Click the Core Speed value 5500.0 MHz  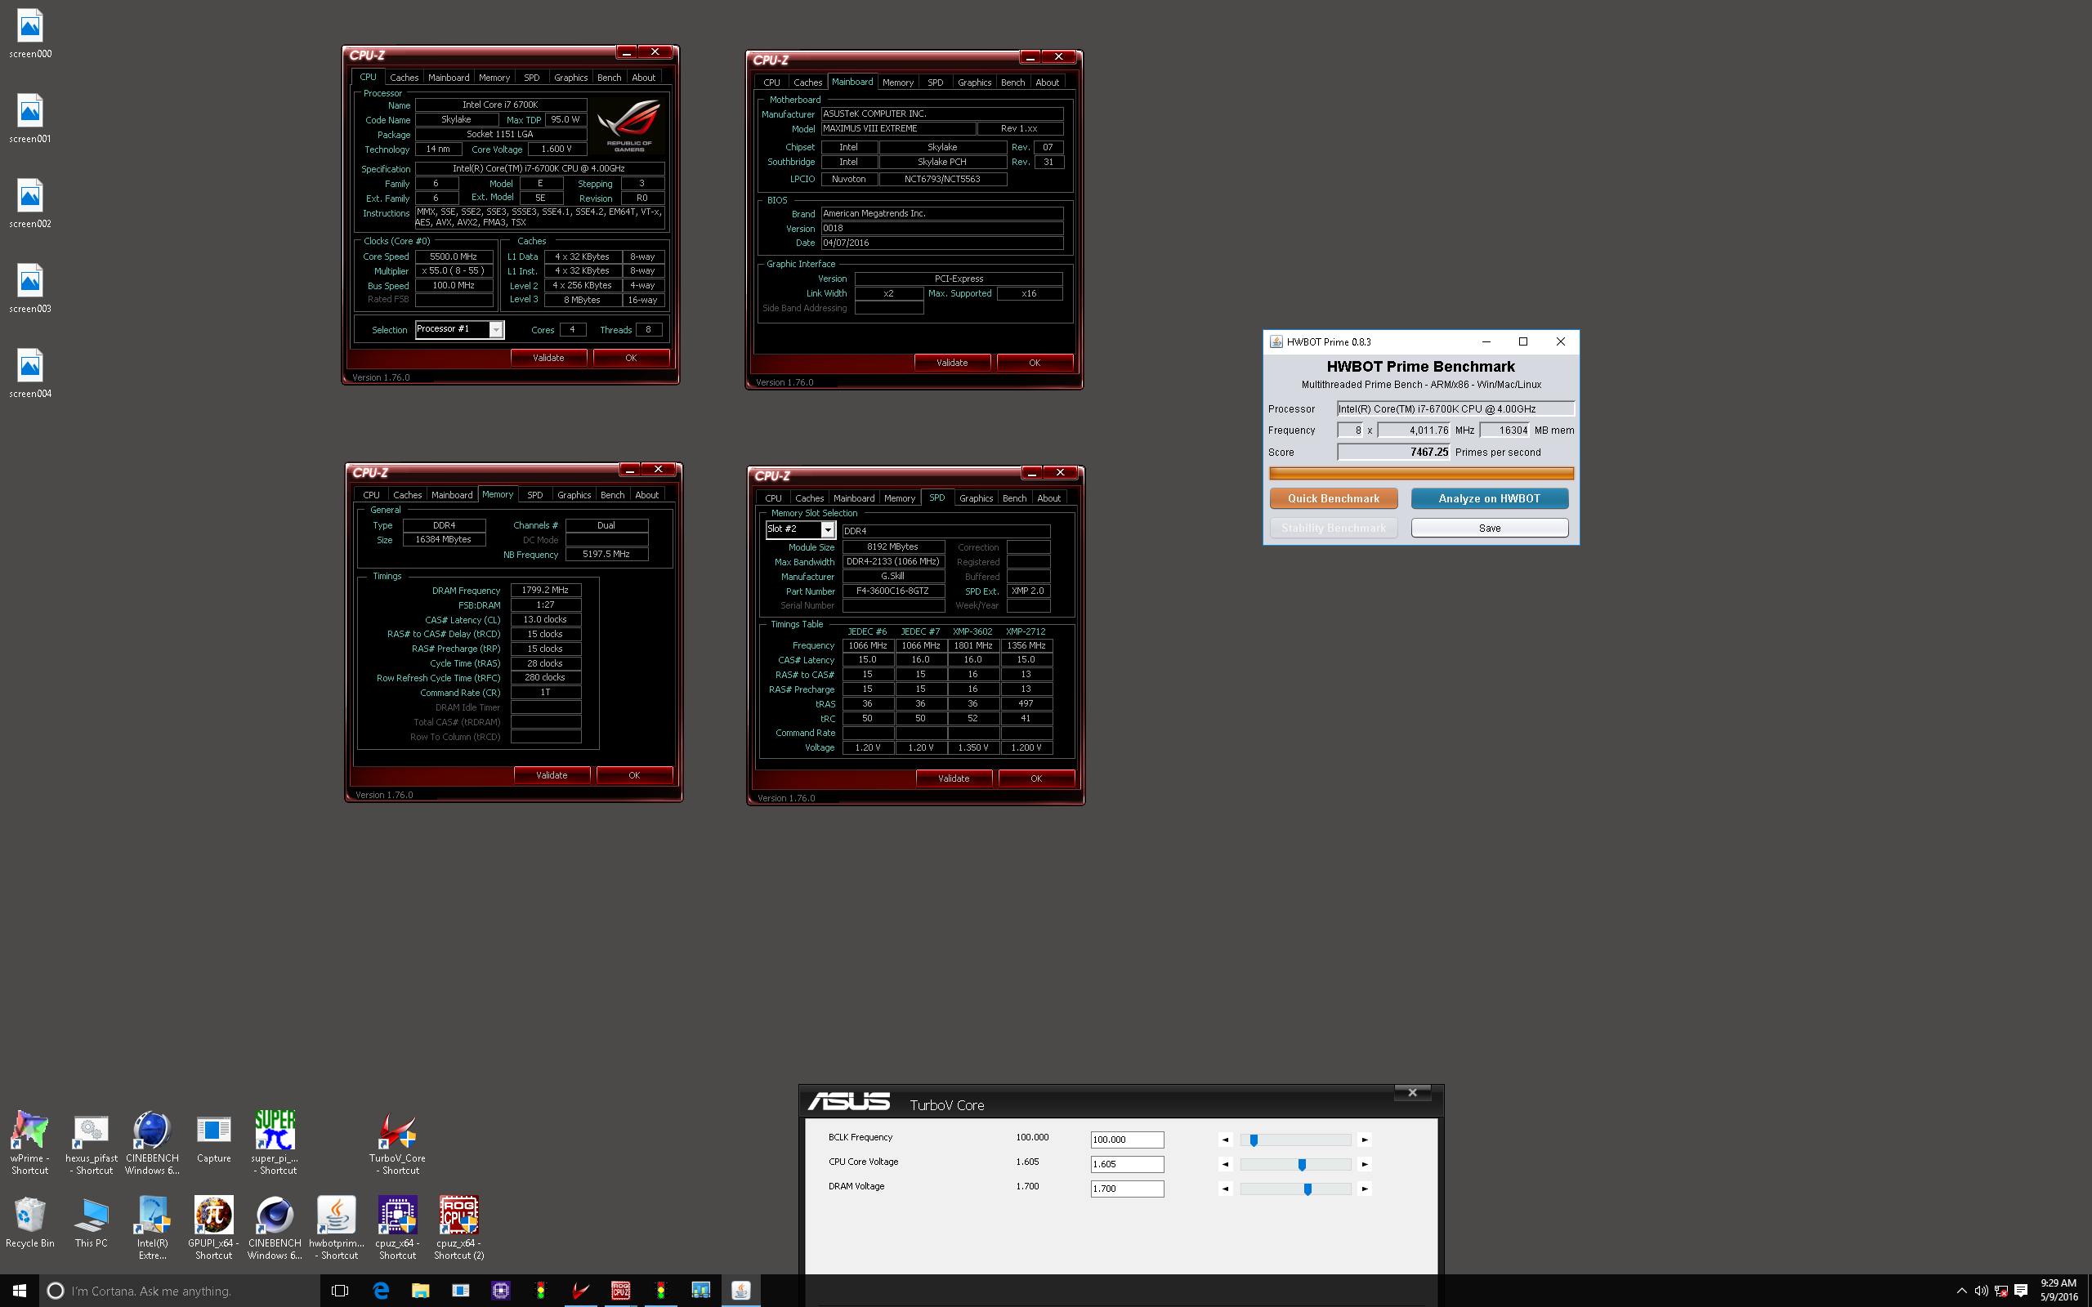(x=454, y=256)
